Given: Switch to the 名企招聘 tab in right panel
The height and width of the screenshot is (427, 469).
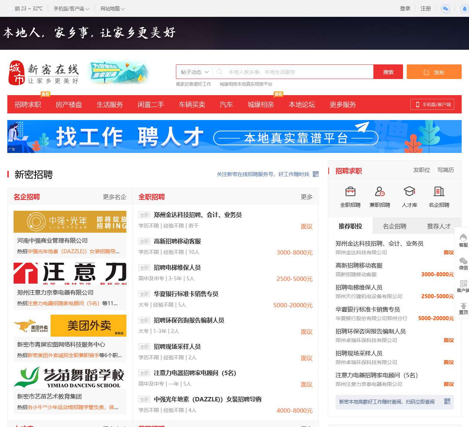Looking at the screenshot, I should click(394, 226).
